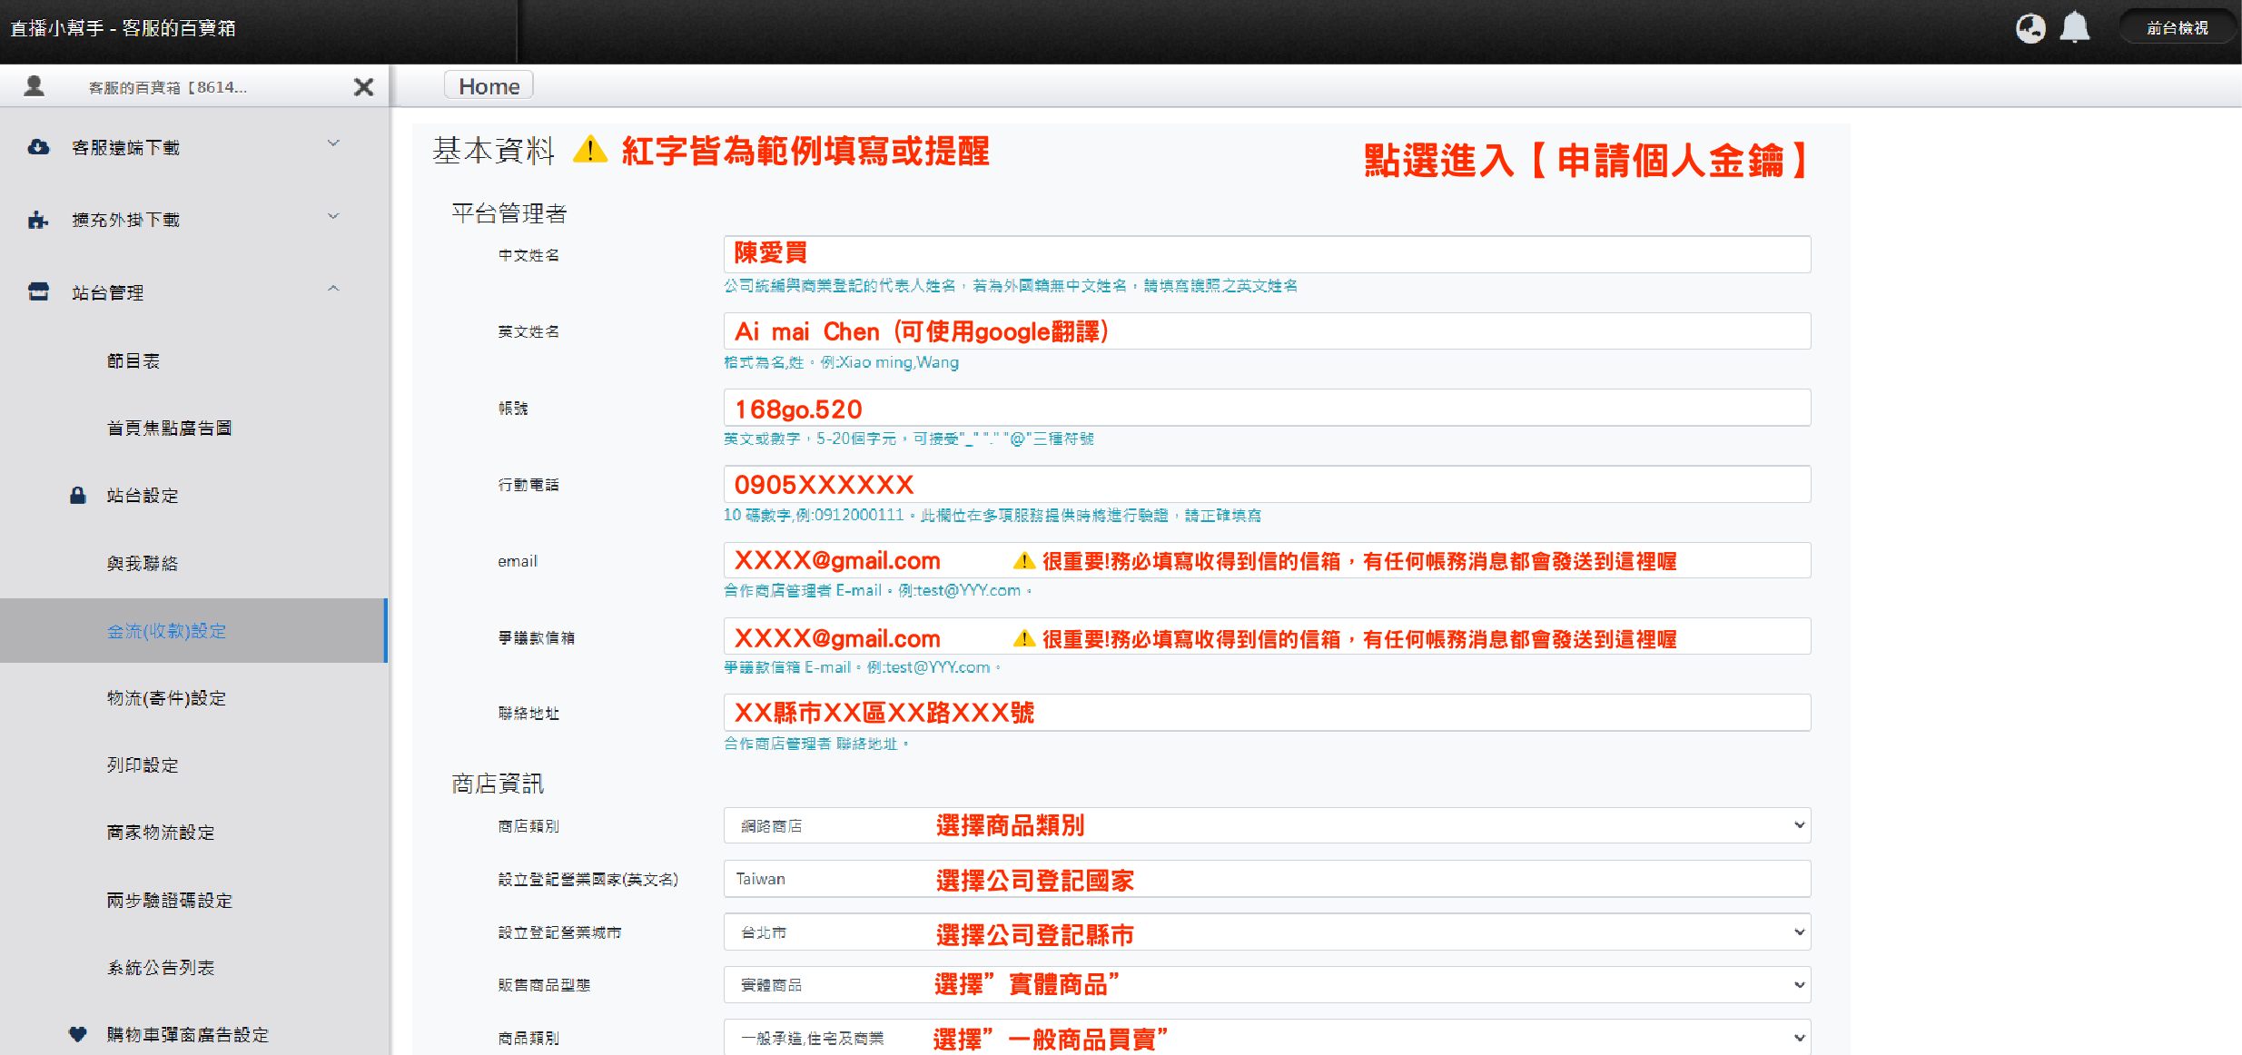Expand the 客服遠端下載 menu chevron
The width and height of the screenshot is (2242, 1055).
point(333,143)
